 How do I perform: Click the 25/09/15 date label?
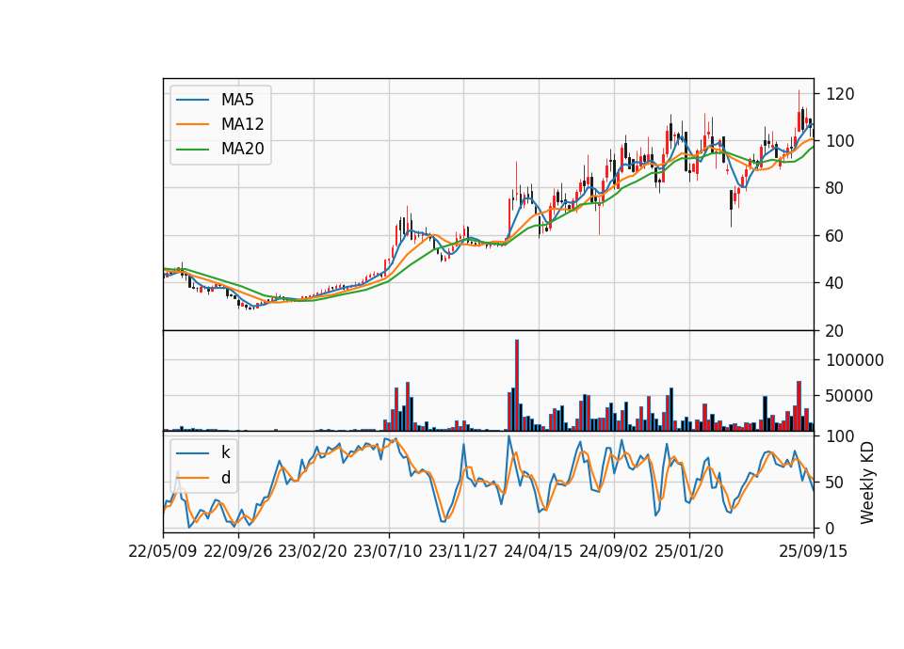point(814,552)
